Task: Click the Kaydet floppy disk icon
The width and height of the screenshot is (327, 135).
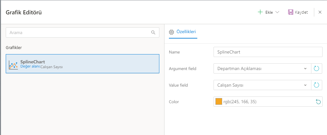Action: [x=291, y=12]
